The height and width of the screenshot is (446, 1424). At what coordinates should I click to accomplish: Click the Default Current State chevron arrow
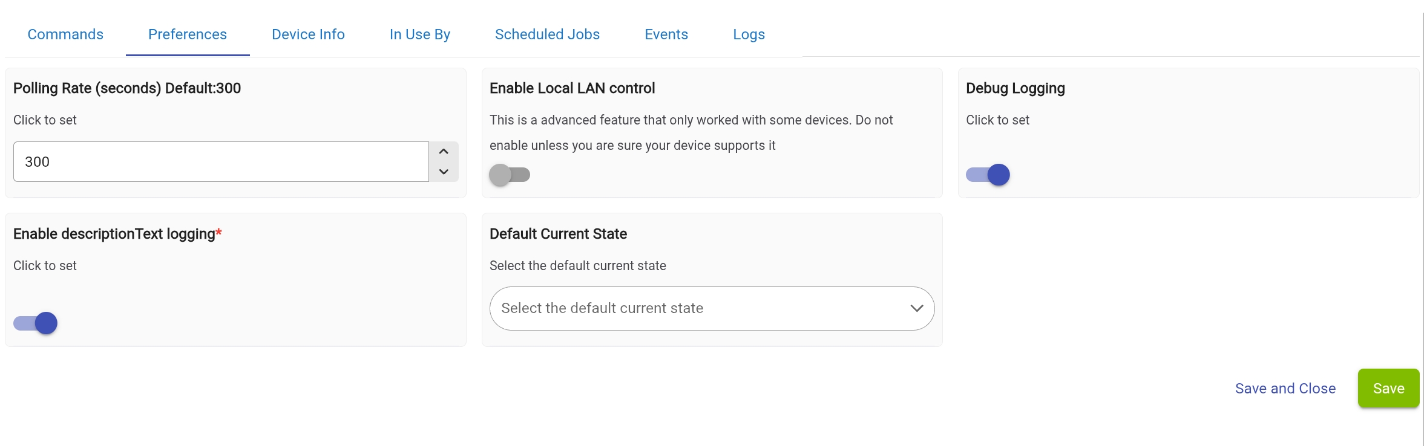click(x=916, y=308)
